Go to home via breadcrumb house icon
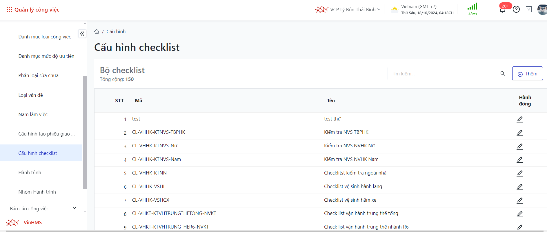The width and height of the screenshot is (547, 232). pyautogui.click(x=97, y=31)
